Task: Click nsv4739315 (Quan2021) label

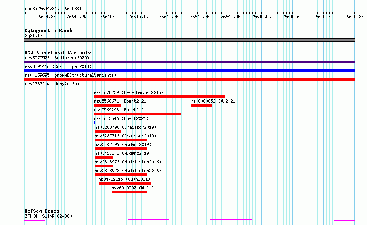Action: [124, 179]
